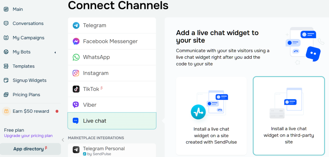
Task: Open Signup Widgets in the sidebar
Action: click(30, 80)
